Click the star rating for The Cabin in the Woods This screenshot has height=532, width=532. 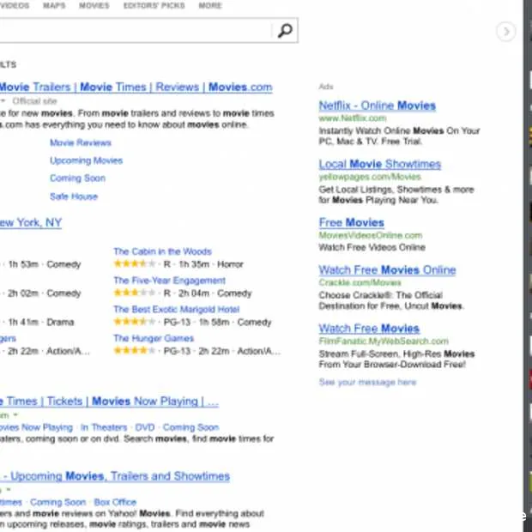coord(131,265)
